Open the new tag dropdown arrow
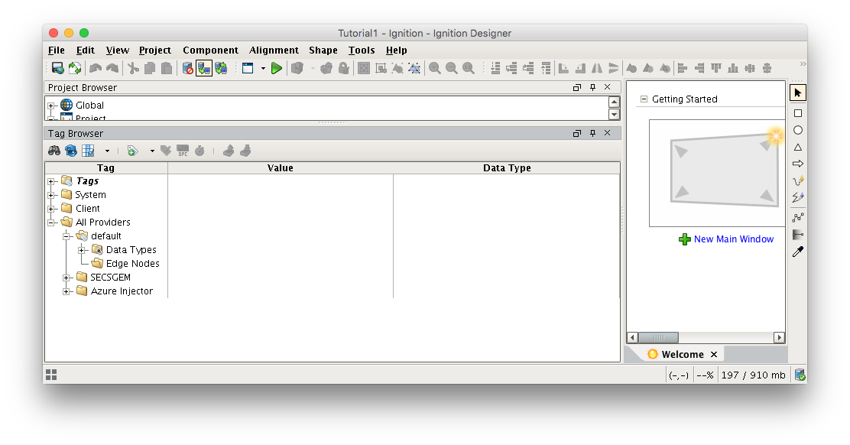This screenshot has height=445, width=850. 152,151
